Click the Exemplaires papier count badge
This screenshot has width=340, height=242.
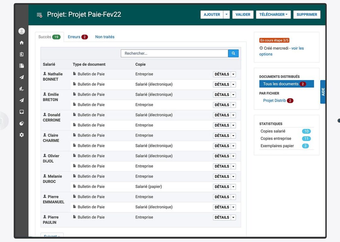(x=305, y=146)
